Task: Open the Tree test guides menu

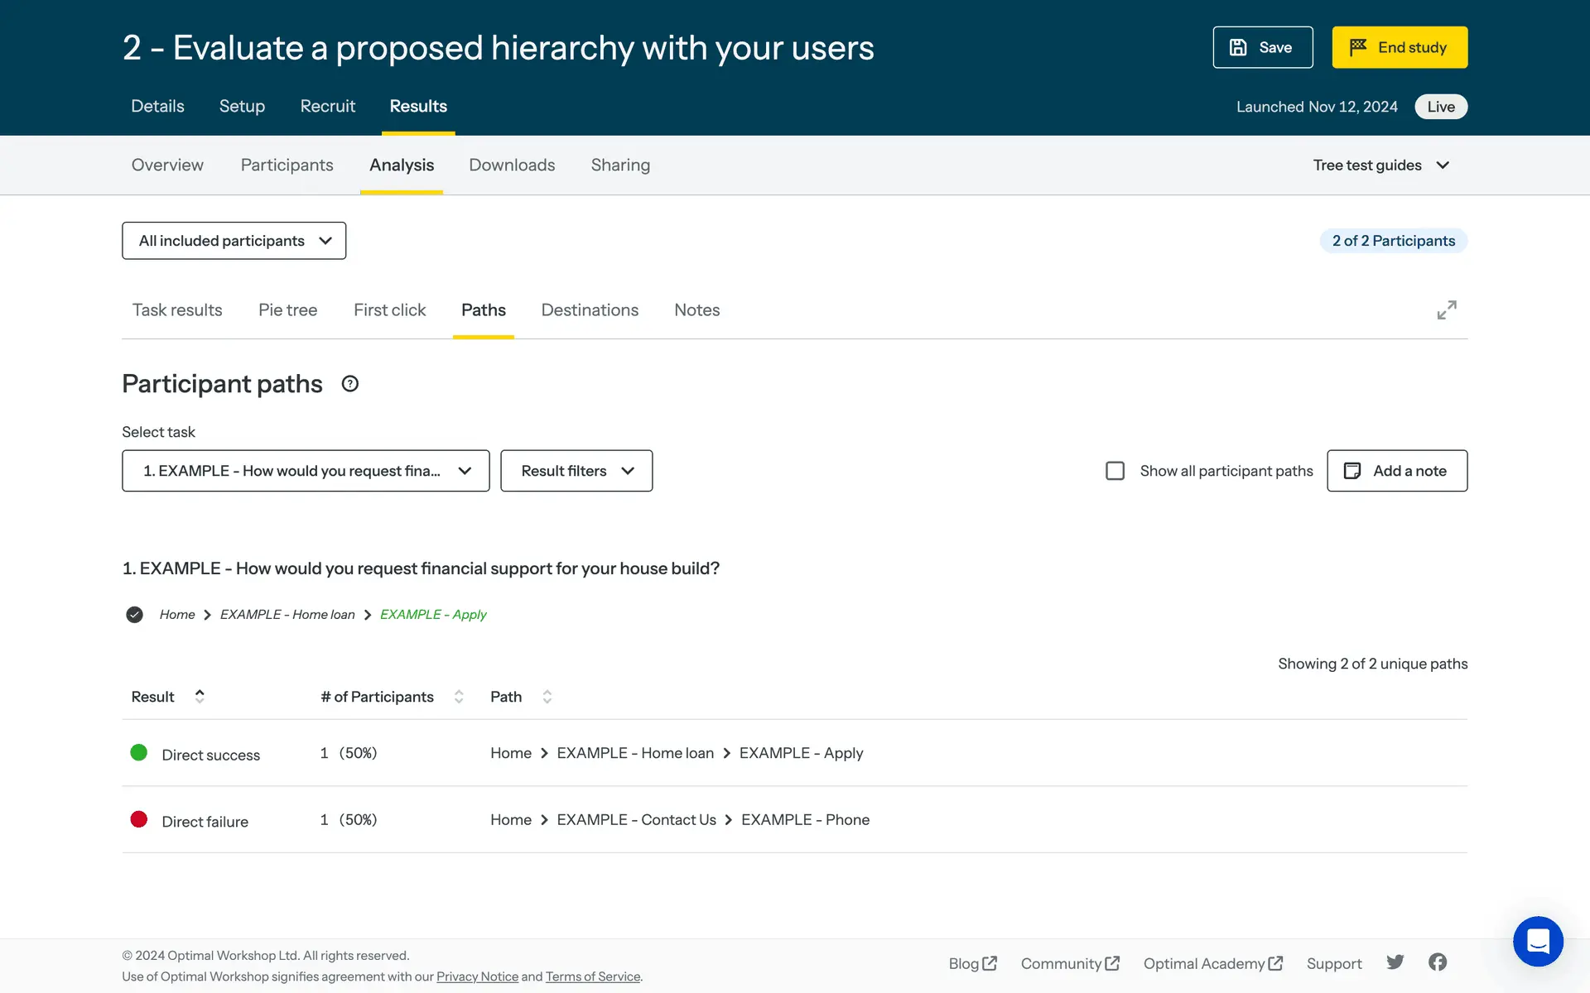Action: pos(1380,165)
